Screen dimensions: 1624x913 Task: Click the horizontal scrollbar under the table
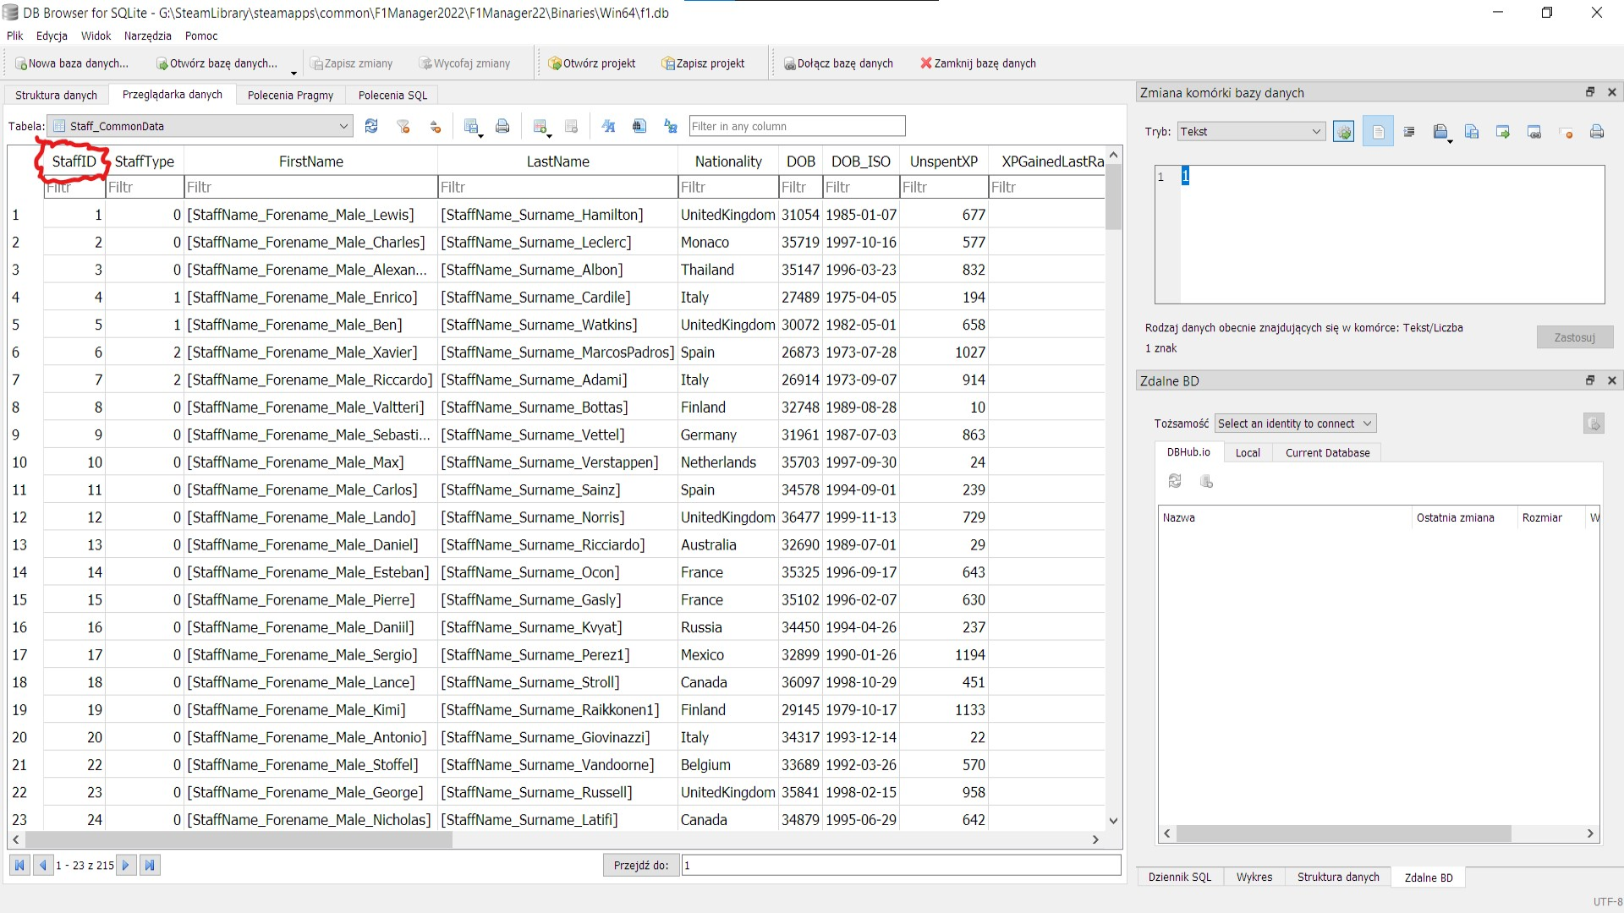(239, 840)
